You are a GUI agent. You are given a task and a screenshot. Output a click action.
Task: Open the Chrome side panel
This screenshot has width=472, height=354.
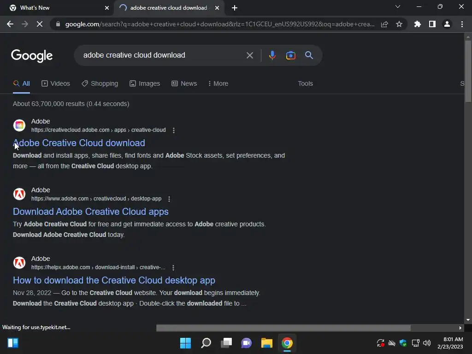pos(432,24)
